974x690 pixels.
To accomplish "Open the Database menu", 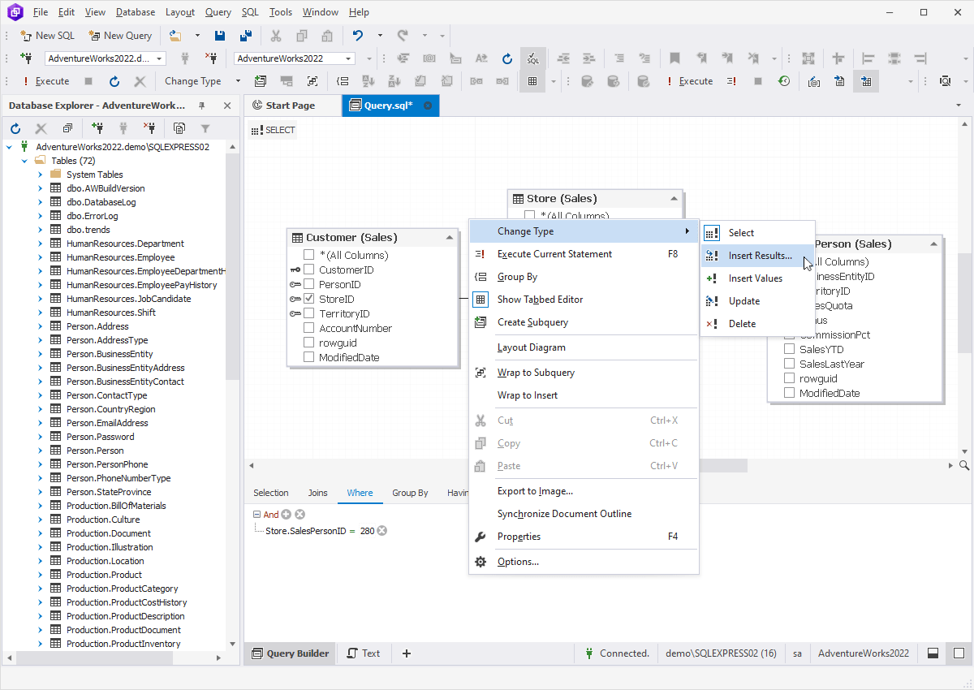I will [136, 12].
